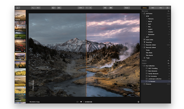Expand the 2017 year group
The image size is (184, 109).
coord(145,37)
